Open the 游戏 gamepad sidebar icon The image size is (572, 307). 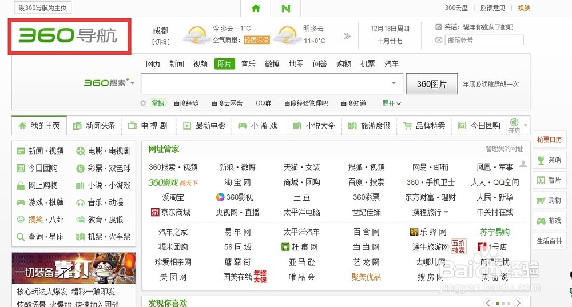[x=541, y=221]
